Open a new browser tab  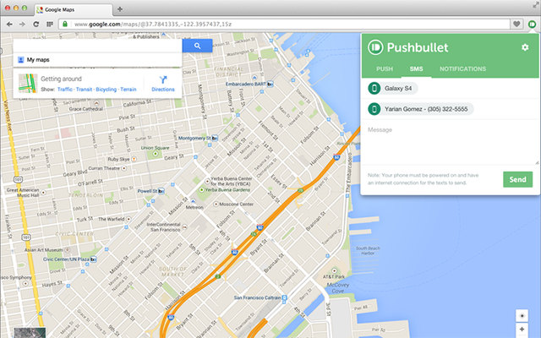tap(120, 9)
